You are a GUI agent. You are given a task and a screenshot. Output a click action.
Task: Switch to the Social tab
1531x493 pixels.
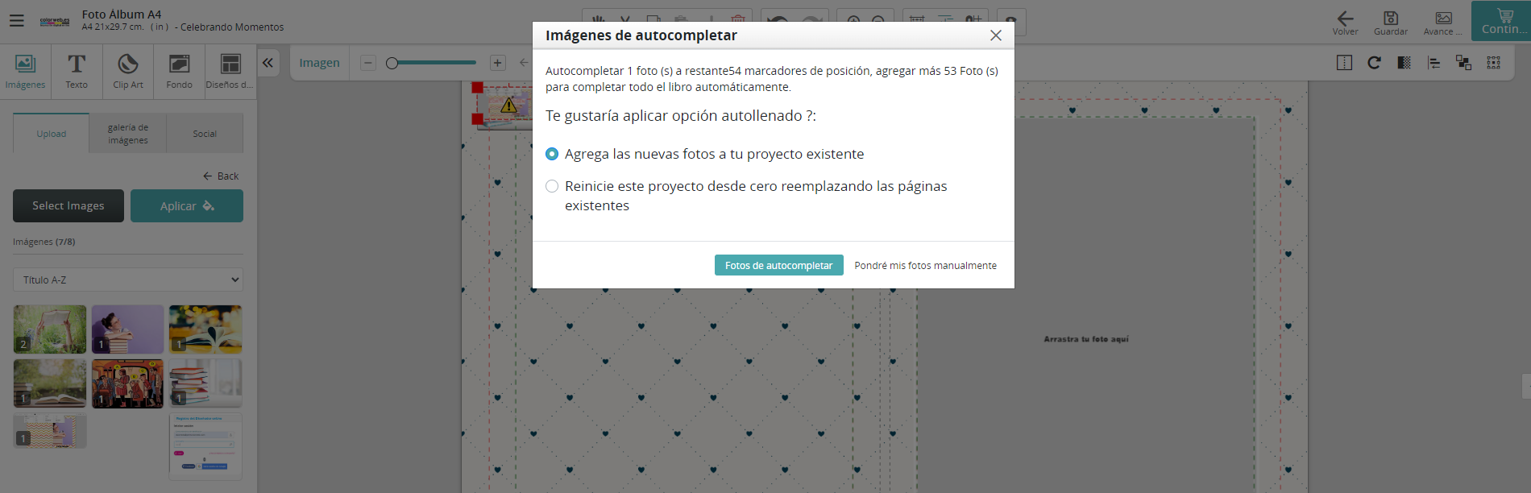pyautogui.click(x=205, y=134)
